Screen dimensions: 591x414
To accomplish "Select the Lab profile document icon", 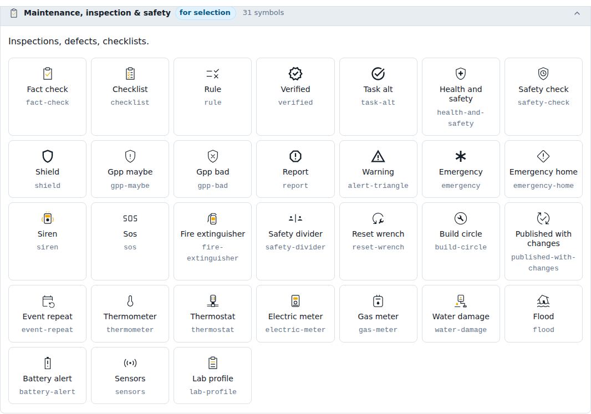I will click(x=212, y=363).
